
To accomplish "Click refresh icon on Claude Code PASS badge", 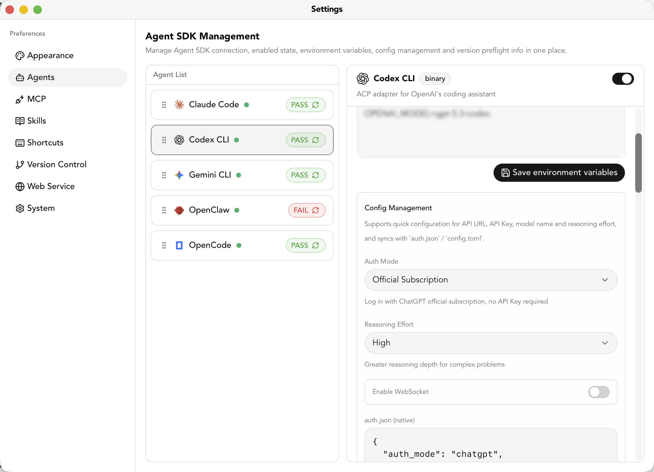I will 315,105.
